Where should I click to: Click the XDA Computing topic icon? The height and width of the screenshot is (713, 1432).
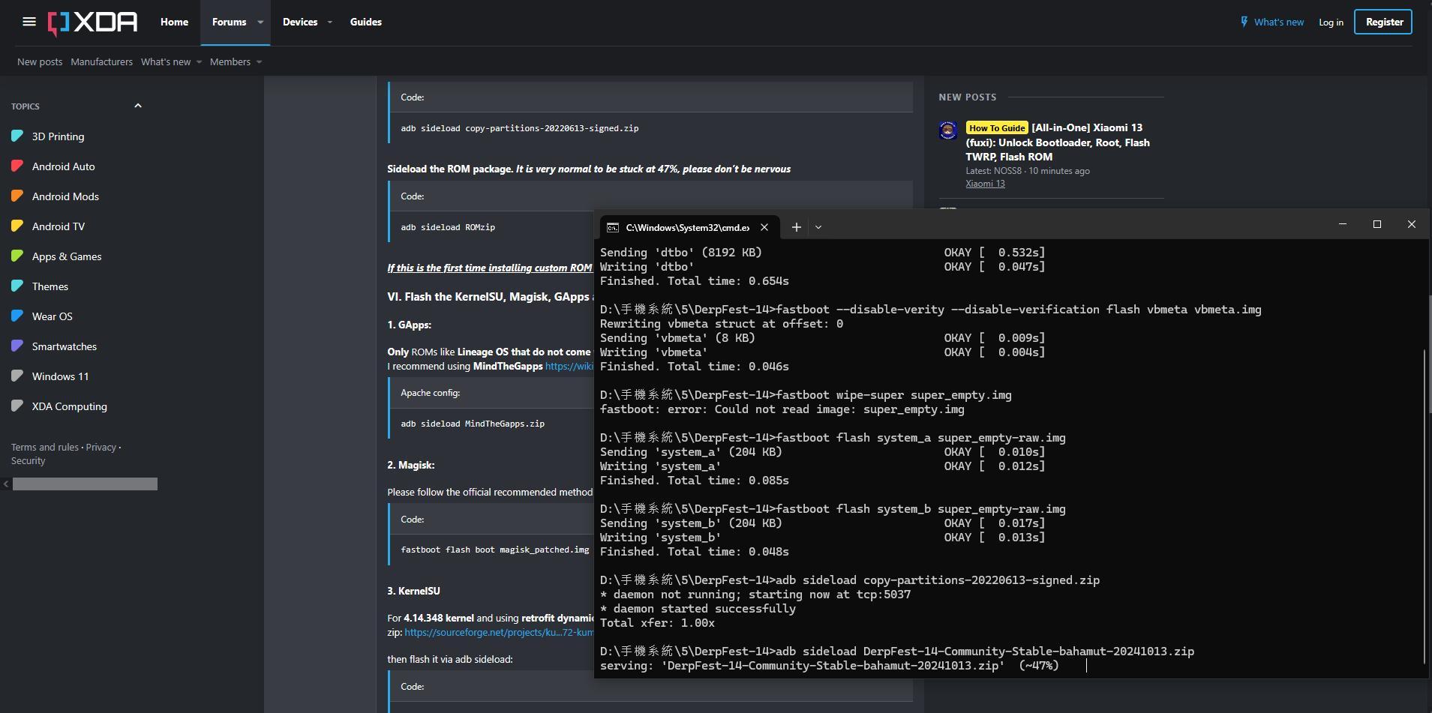coord(17,406)
